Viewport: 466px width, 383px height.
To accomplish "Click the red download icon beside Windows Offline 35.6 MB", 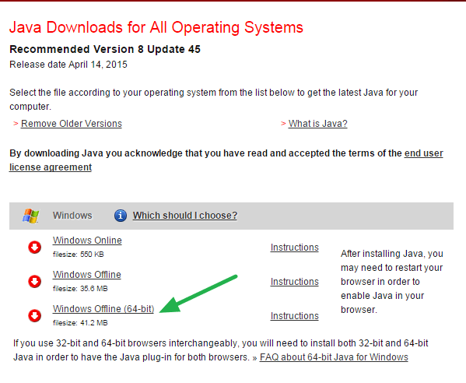I will tap(34, 281).
